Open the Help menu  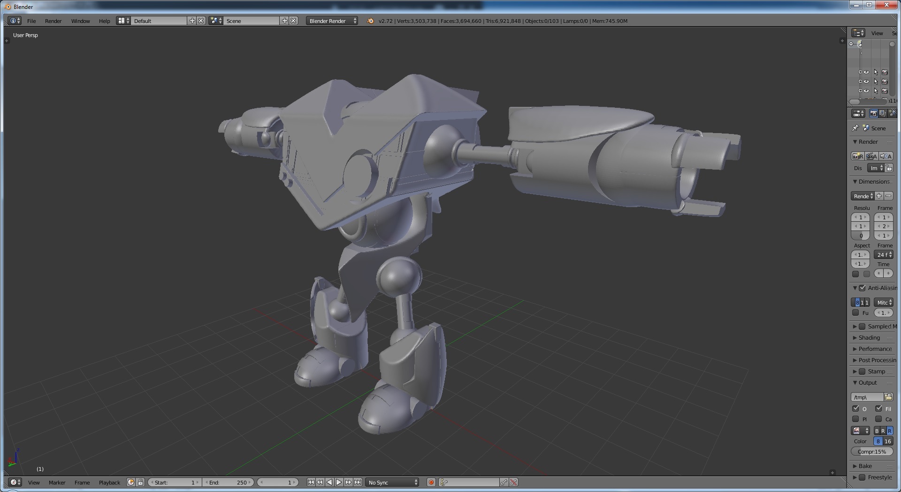104,21
